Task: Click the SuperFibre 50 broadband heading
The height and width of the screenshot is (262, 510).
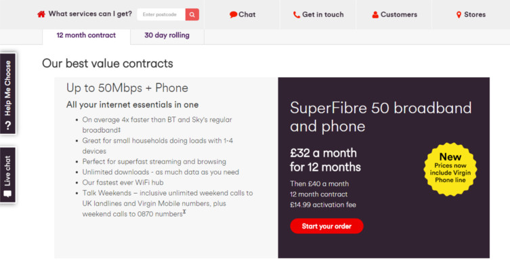Action: point(381,117)
